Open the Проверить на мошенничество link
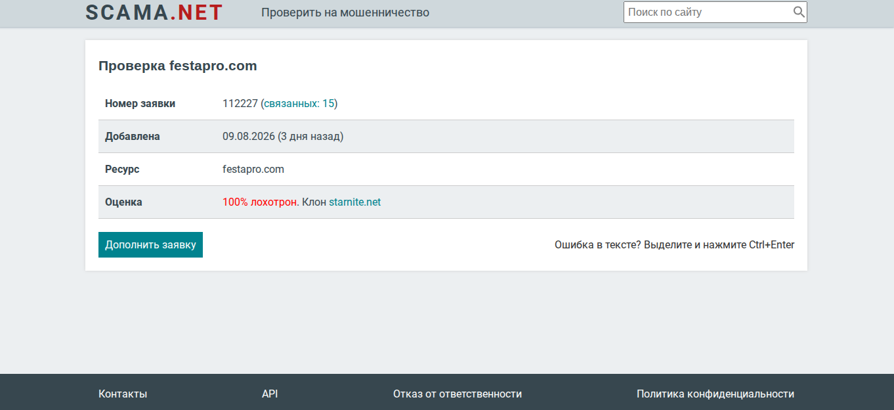The height and width of the screenshot is (410, 894). 345,12
